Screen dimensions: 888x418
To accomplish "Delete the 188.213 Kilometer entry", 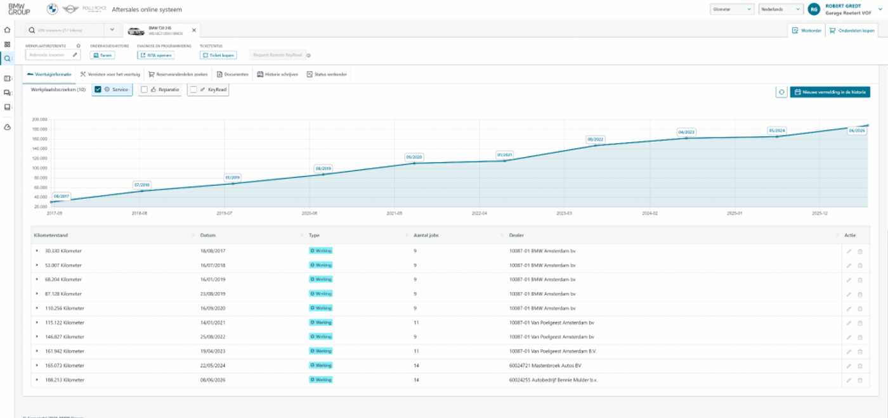I will point(860,380).
